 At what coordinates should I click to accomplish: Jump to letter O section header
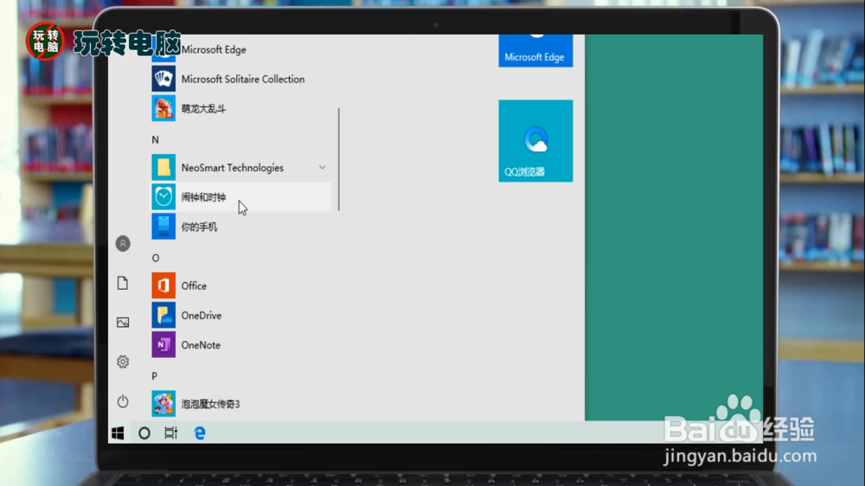[156, 258]
